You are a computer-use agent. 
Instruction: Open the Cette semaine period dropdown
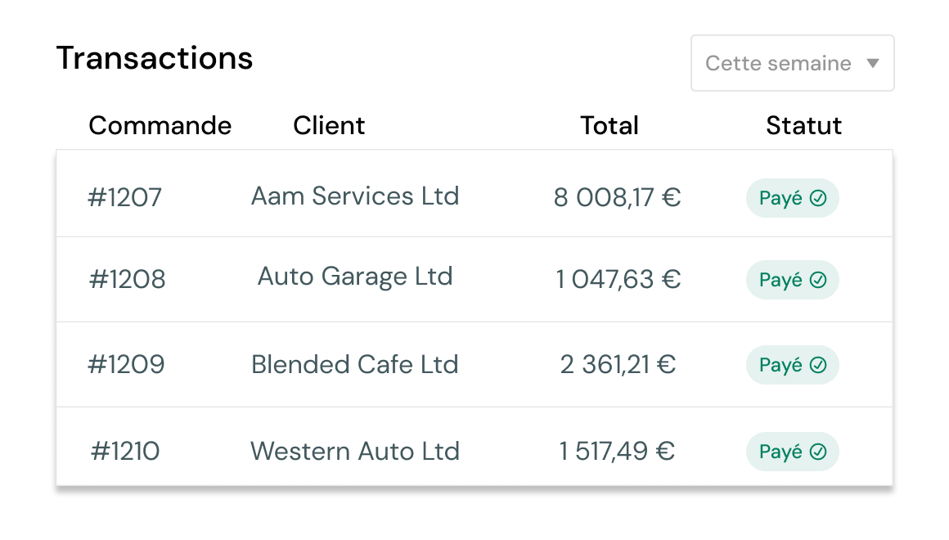click(x=792, y=63)
